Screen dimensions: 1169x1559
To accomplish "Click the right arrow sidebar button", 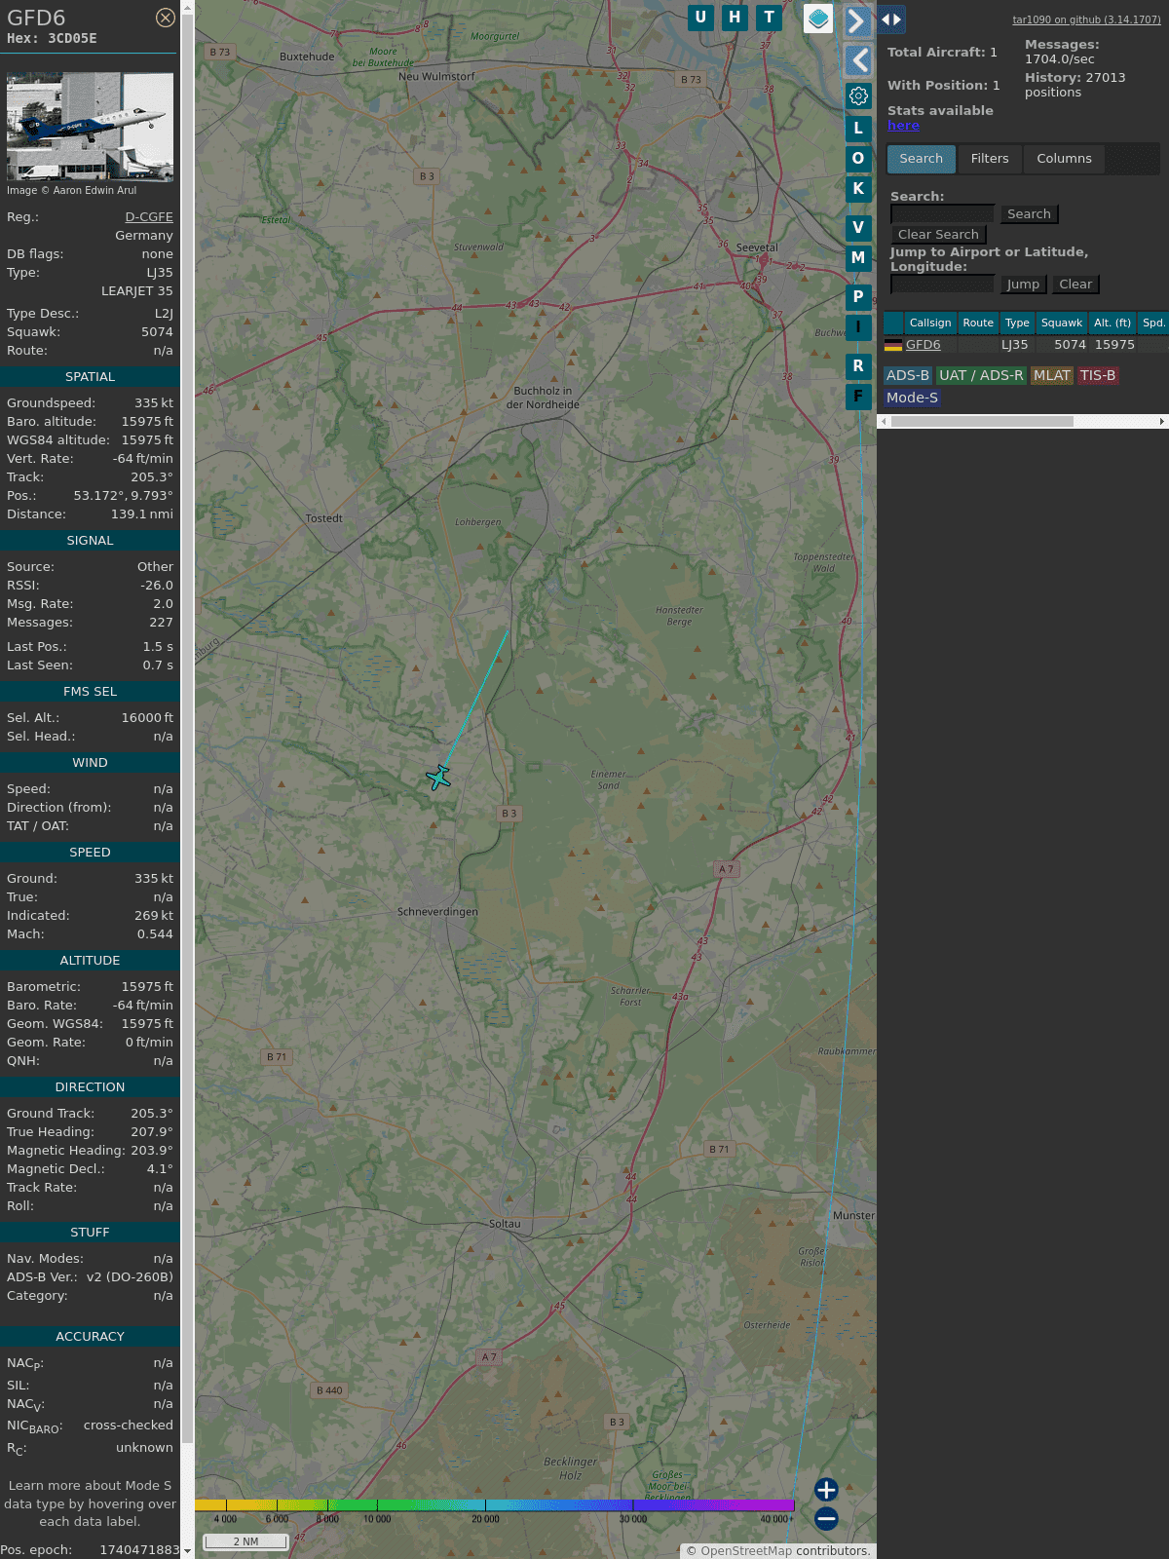I will tap(857, 20).
